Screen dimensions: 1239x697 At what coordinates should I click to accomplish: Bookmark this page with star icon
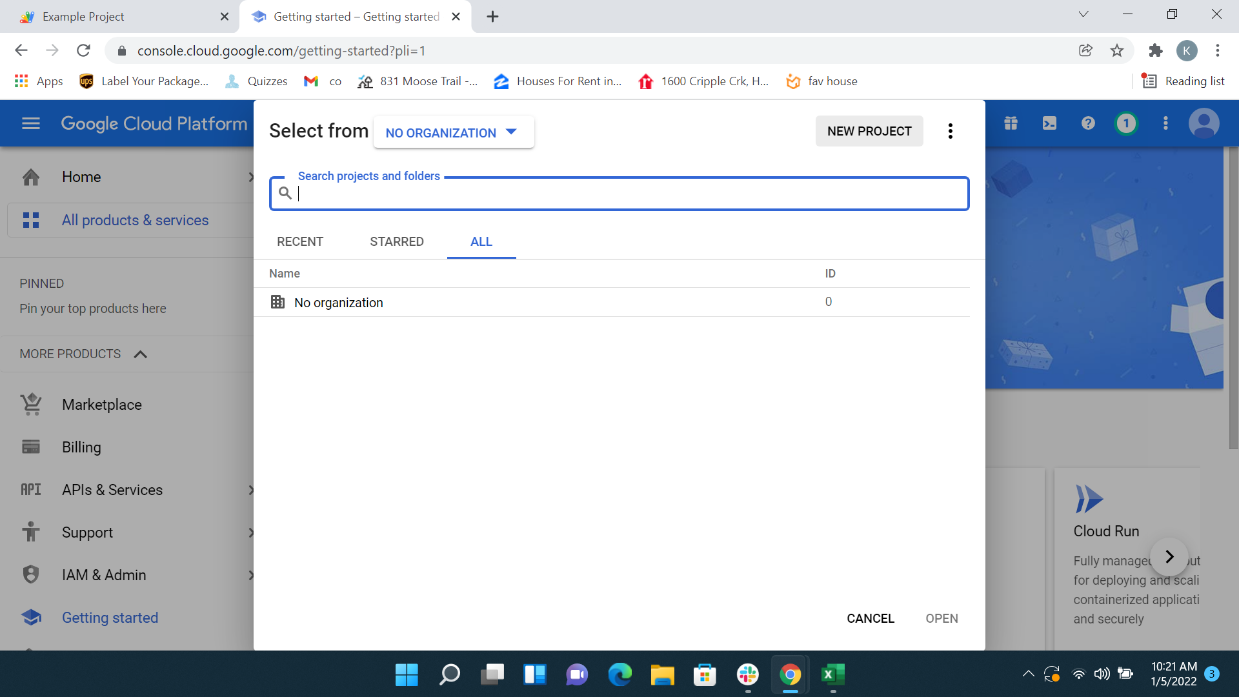1117,50
